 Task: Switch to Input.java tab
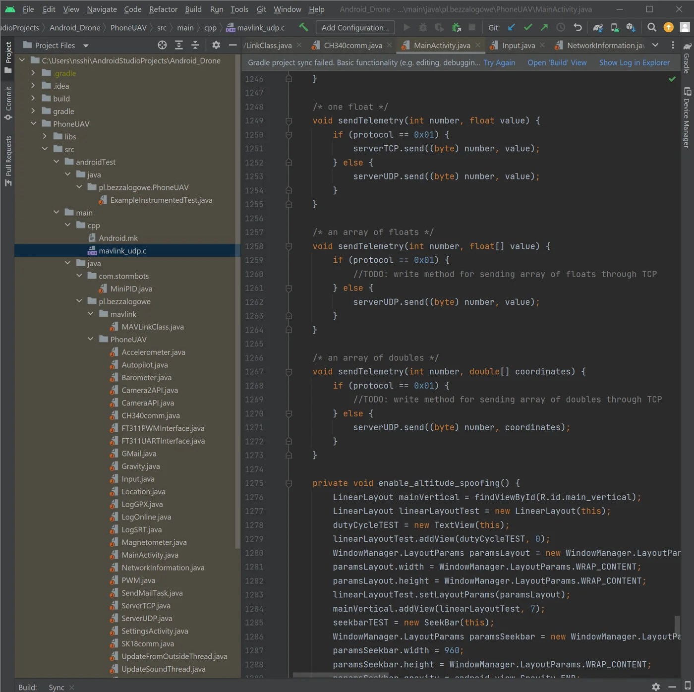pos(519,45)
